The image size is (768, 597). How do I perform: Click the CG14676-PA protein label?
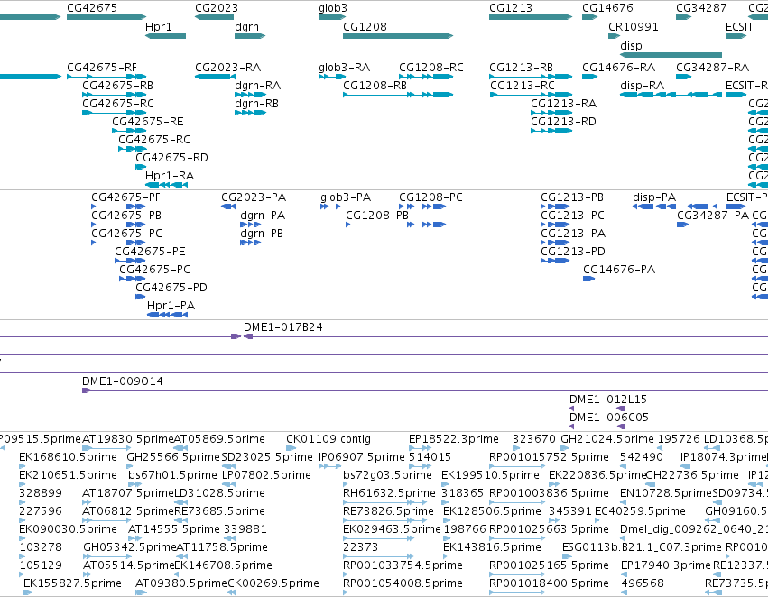(x=619, y=269)
